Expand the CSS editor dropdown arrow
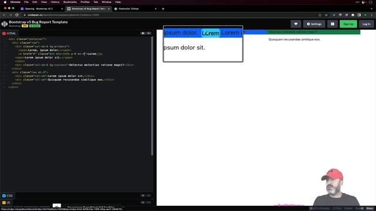Screen dimensions: 376x211 click(149, 195)
